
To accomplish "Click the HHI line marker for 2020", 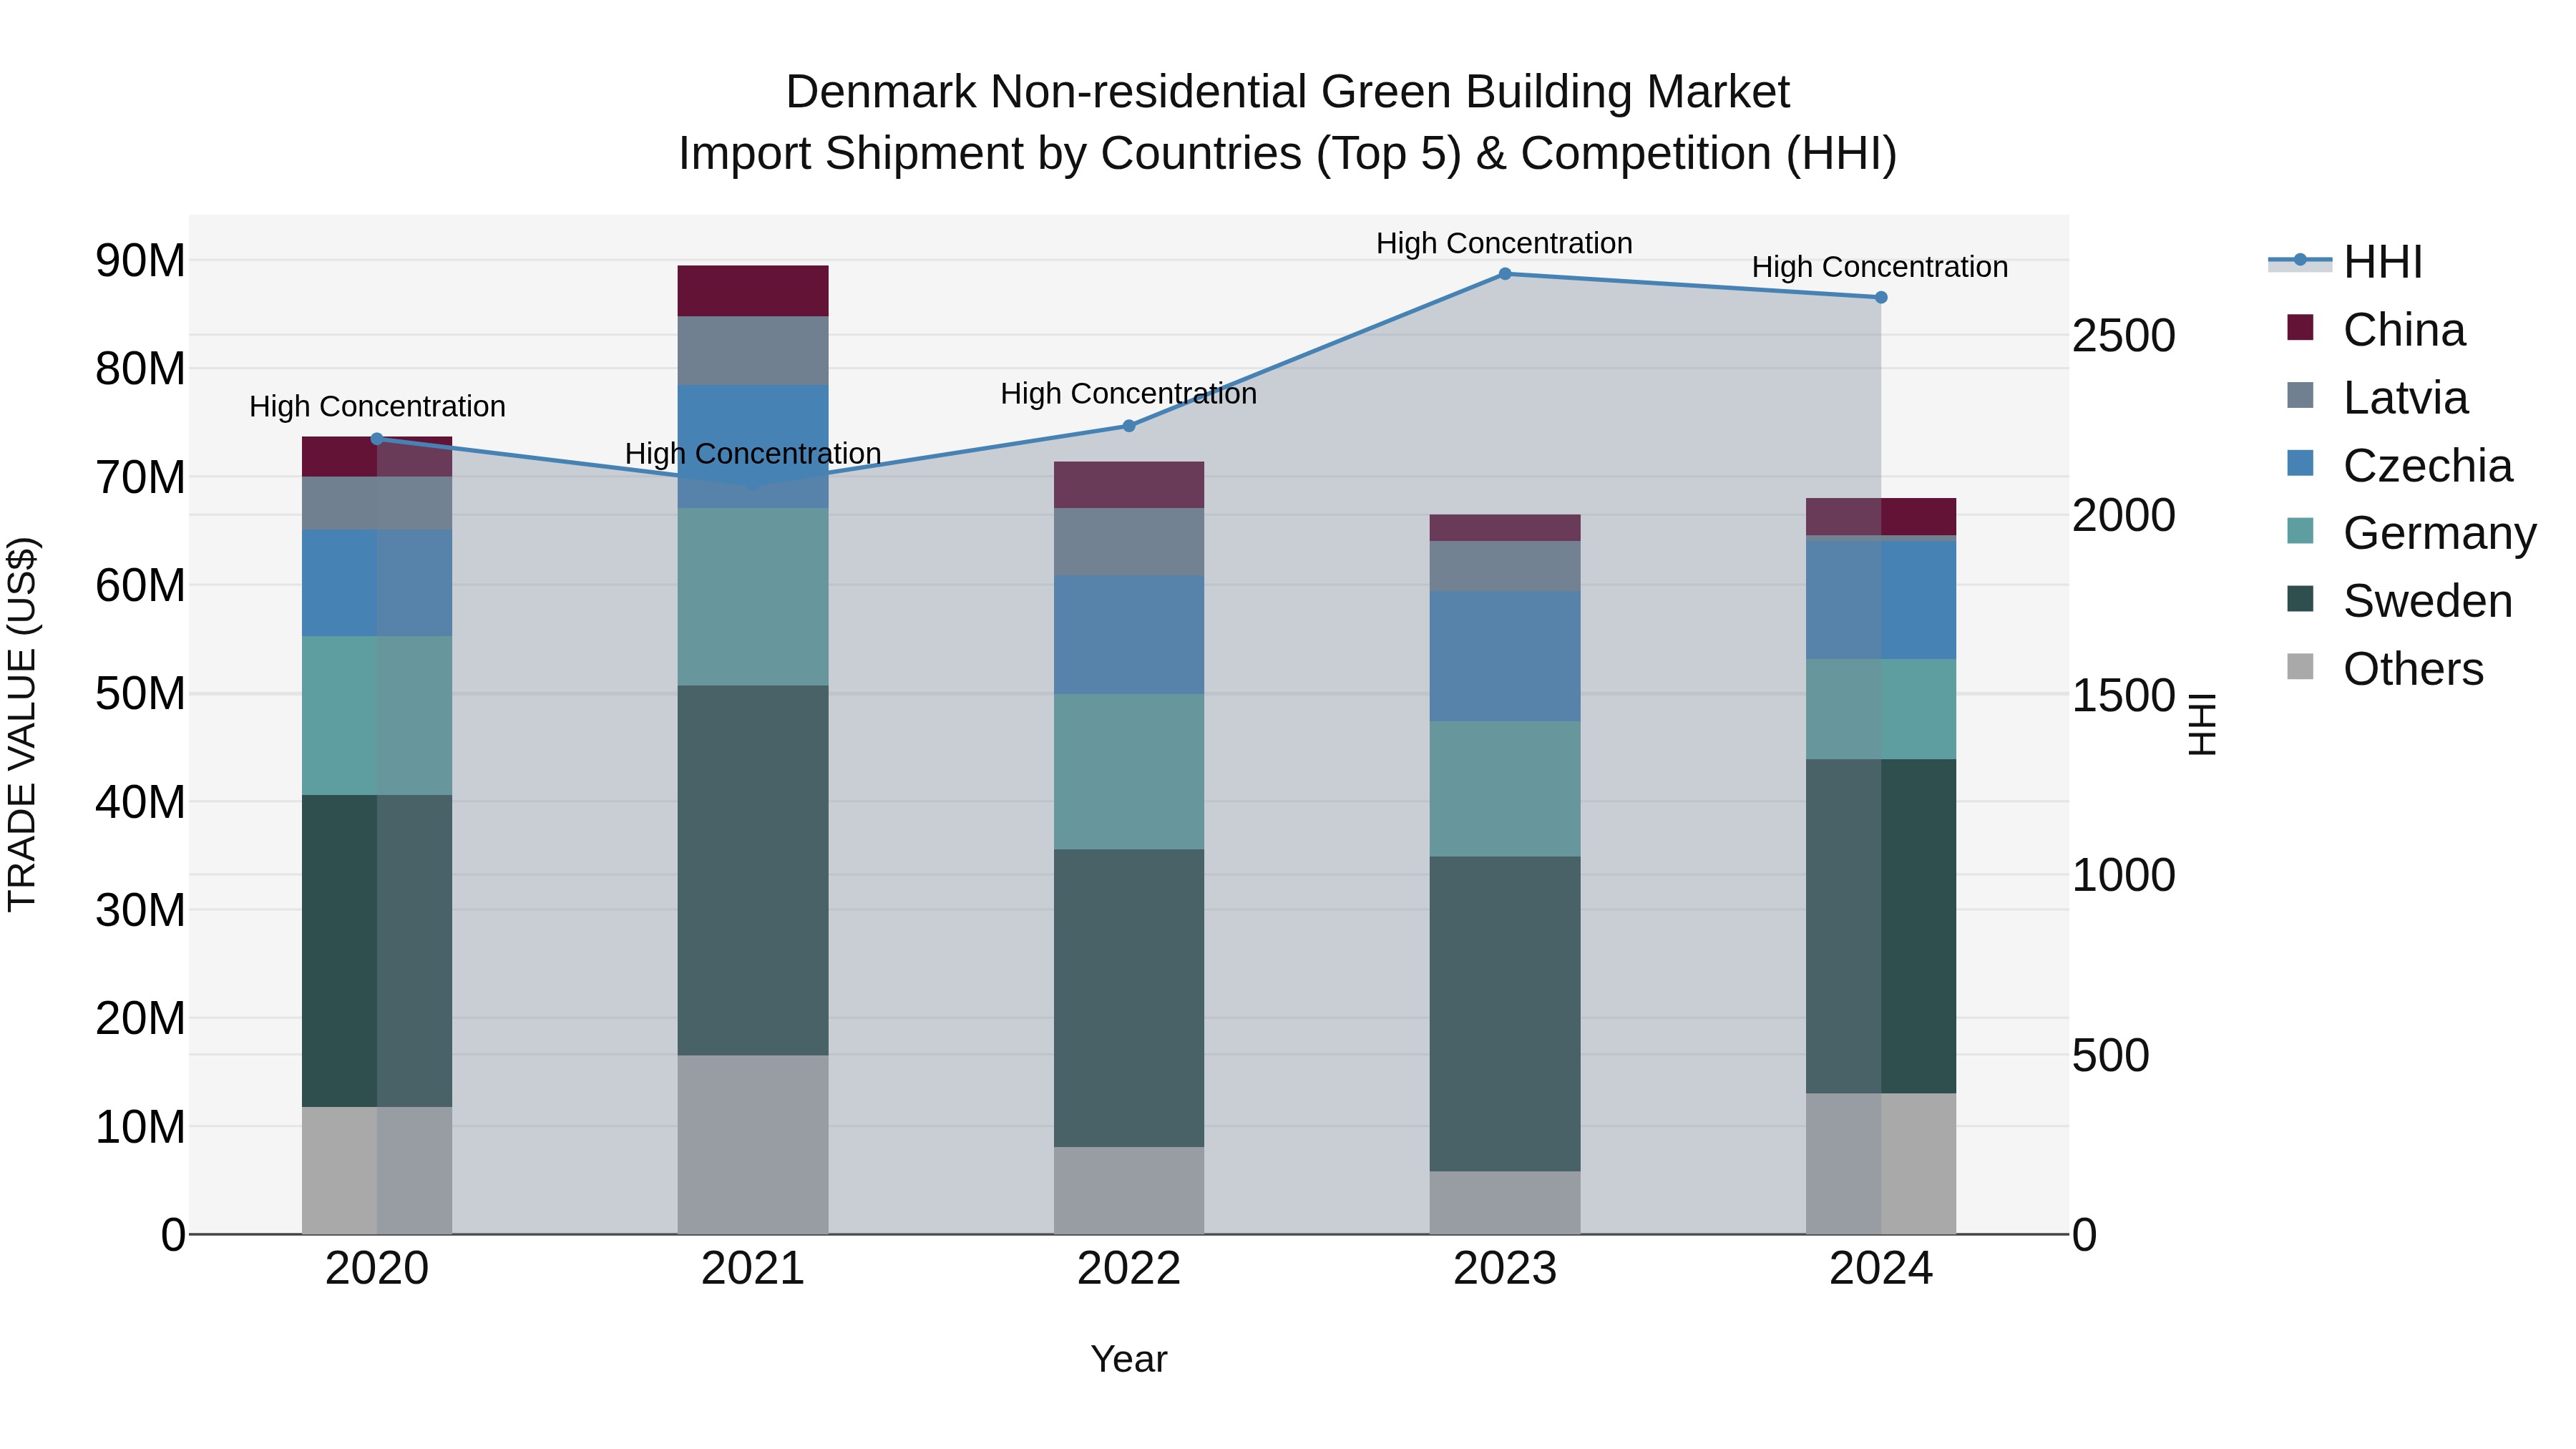I will click(377, 439).
